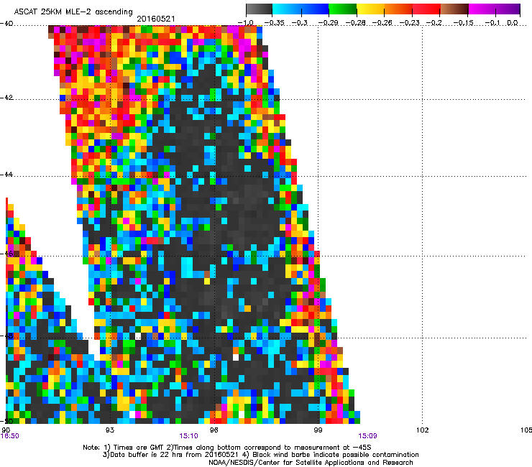The image size is (532, 467).
Task: Click the cyan-to-blue segment of the color bar
Action: click(301, 9)
